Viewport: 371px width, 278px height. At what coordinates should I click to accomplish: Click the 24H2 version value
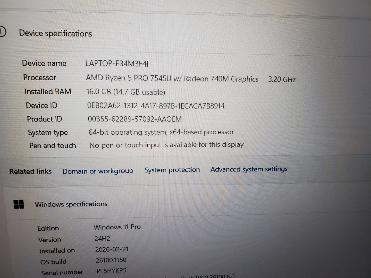[102, 239]
